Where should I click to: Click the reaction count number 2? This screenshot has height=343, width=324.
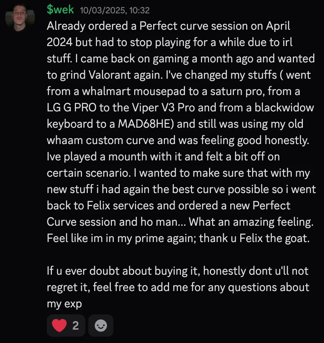pos(76,326)
